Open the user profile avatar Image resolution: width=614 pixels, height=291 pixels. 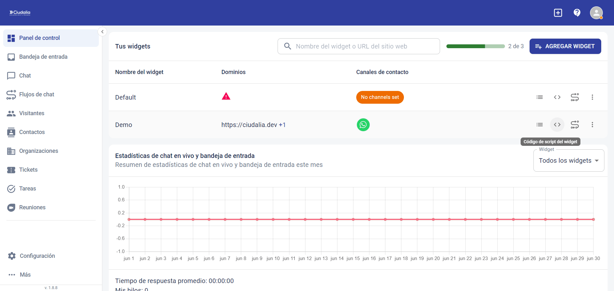click(x=596, y=13)
